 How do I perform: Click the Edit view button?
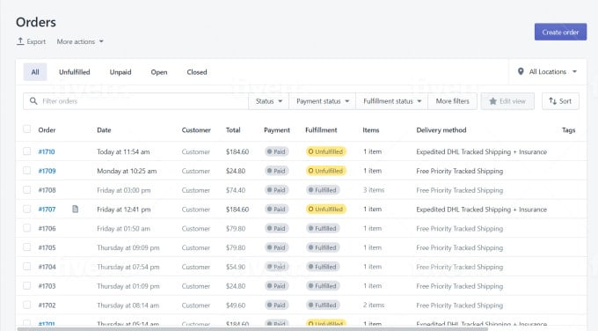point(507,101)
